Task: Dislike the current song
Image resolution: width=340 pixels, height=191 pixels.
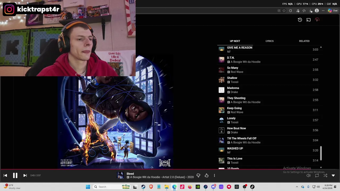Action: click(198, 175)
